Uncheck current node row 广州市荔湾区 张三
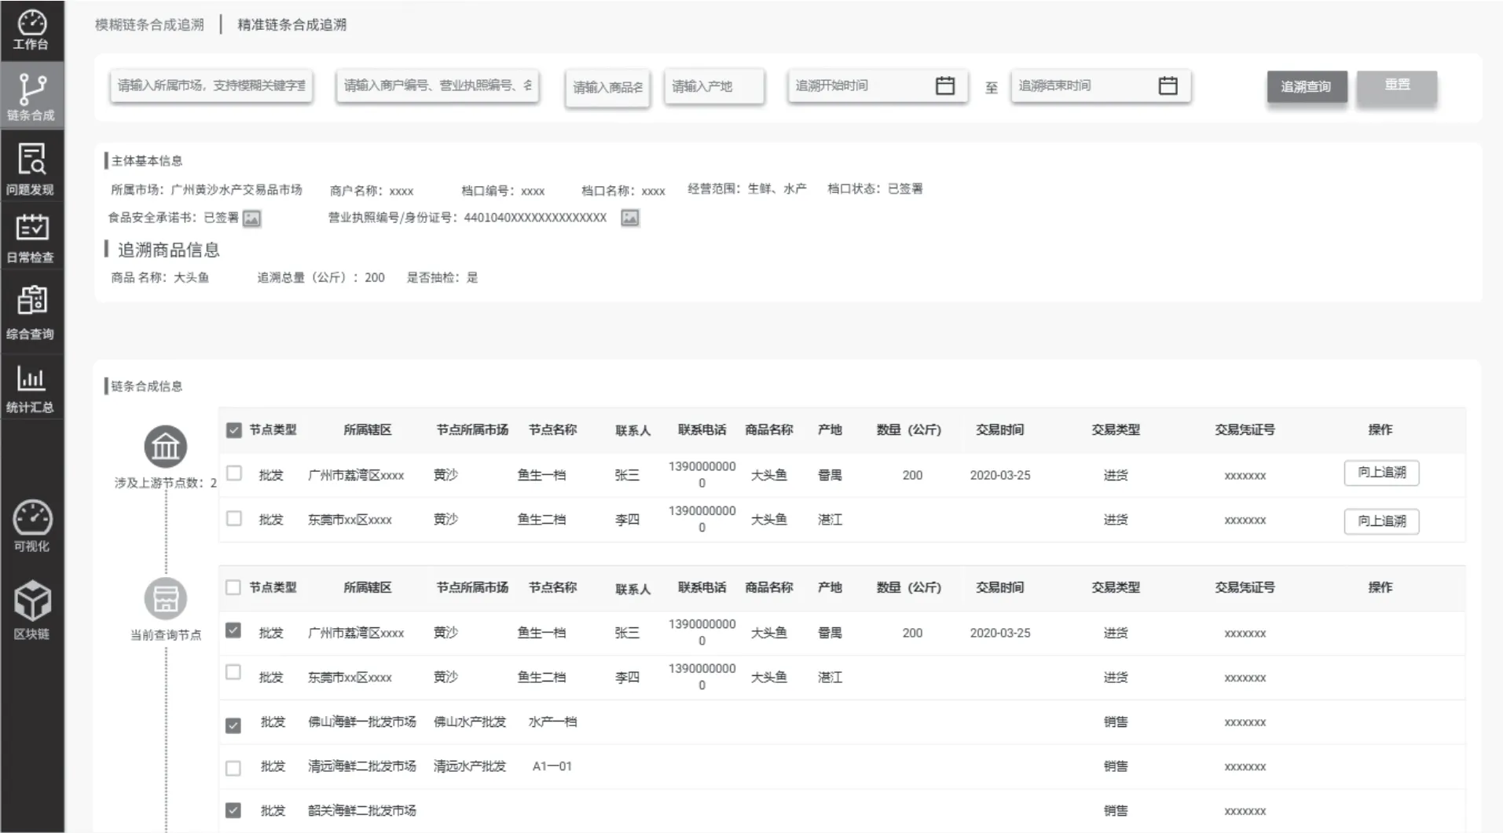Image resolution: width=1503 pixels, height=833 pixels. click(x=233, y=630)
